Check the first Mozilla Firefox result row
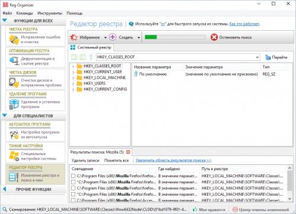The image size is (296, 214). click(x=73, y=176)
